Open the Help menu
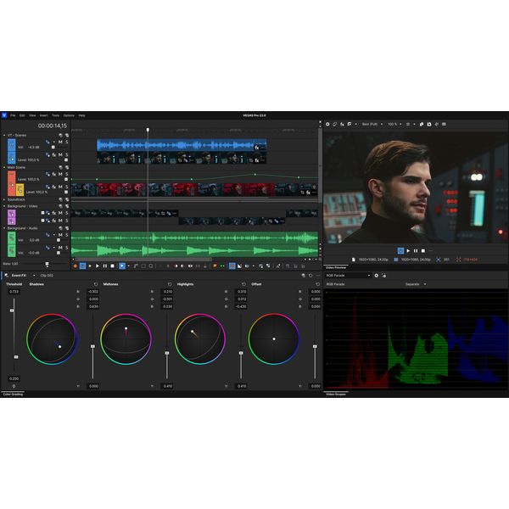Viewport: 509px width, 509px height. (x=81, y=115)
